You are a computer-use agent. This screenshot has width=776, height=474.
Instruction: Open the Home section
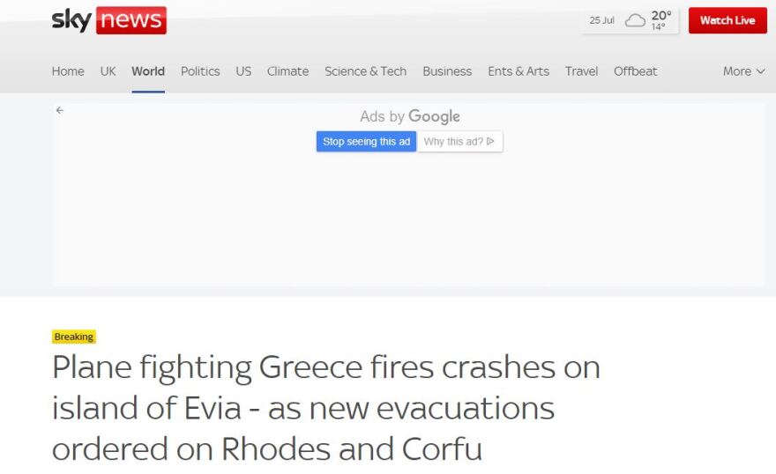(x=68, y=71)
